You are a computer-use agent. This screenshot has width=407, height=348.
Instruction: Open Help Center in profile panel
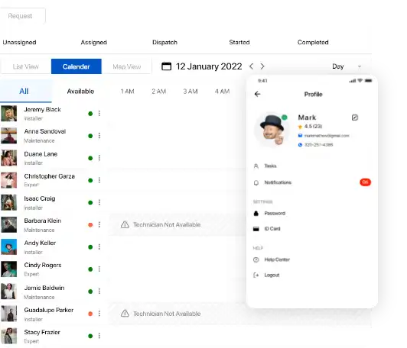pyautogui.click(x=277, y=259)
